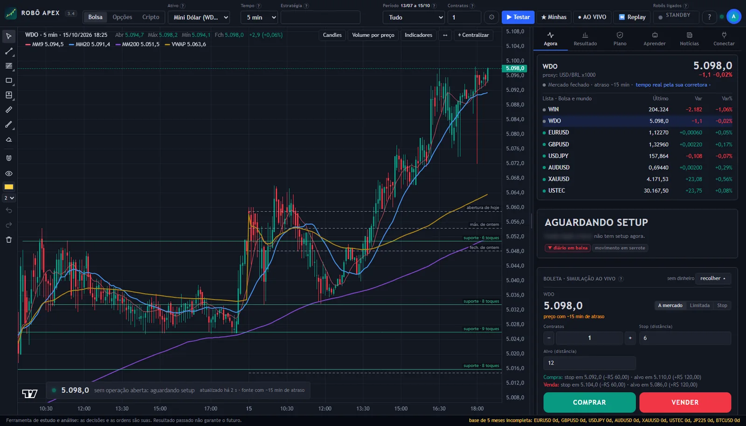Switch to the Cripto market tab
Screen dimensions: 746x426
pos(151,17)
